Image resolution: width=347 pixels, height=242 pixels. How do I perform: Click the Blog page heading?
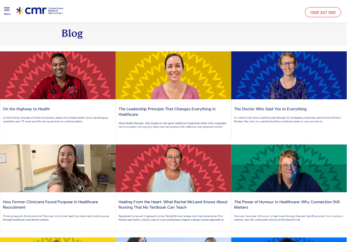72,34
